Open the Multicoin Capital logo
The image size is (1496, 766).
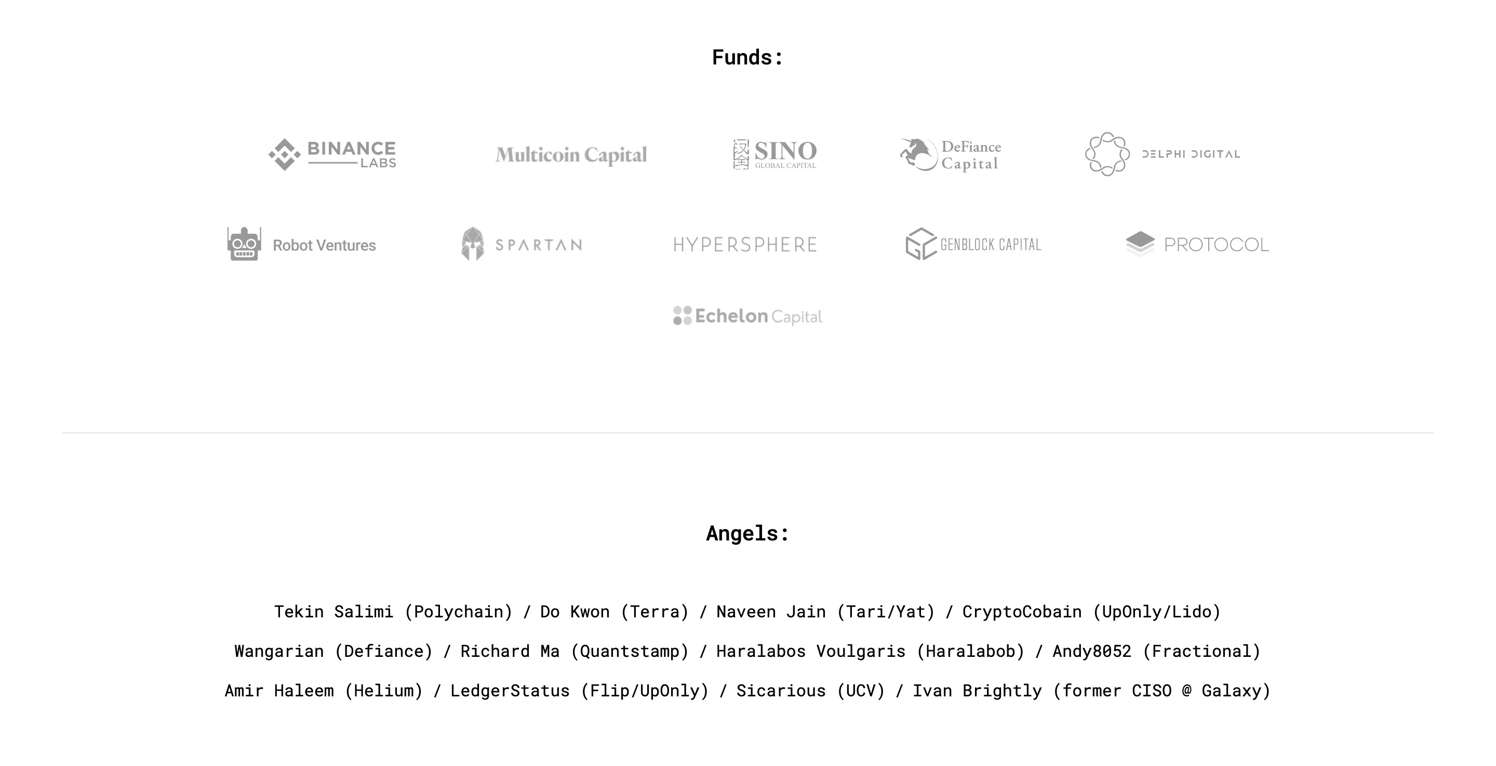click(x=571, y=155)
